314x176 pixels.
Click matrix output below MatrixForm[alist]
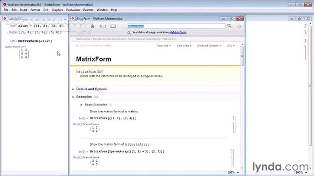pyautogui.click(x=24, y=54)
